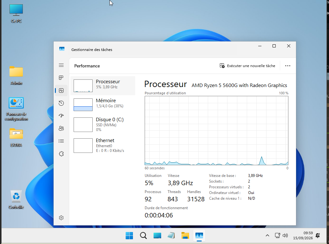Click the notepad-style taskbar icon
The image size is (329, 244).
pos(171,236)
